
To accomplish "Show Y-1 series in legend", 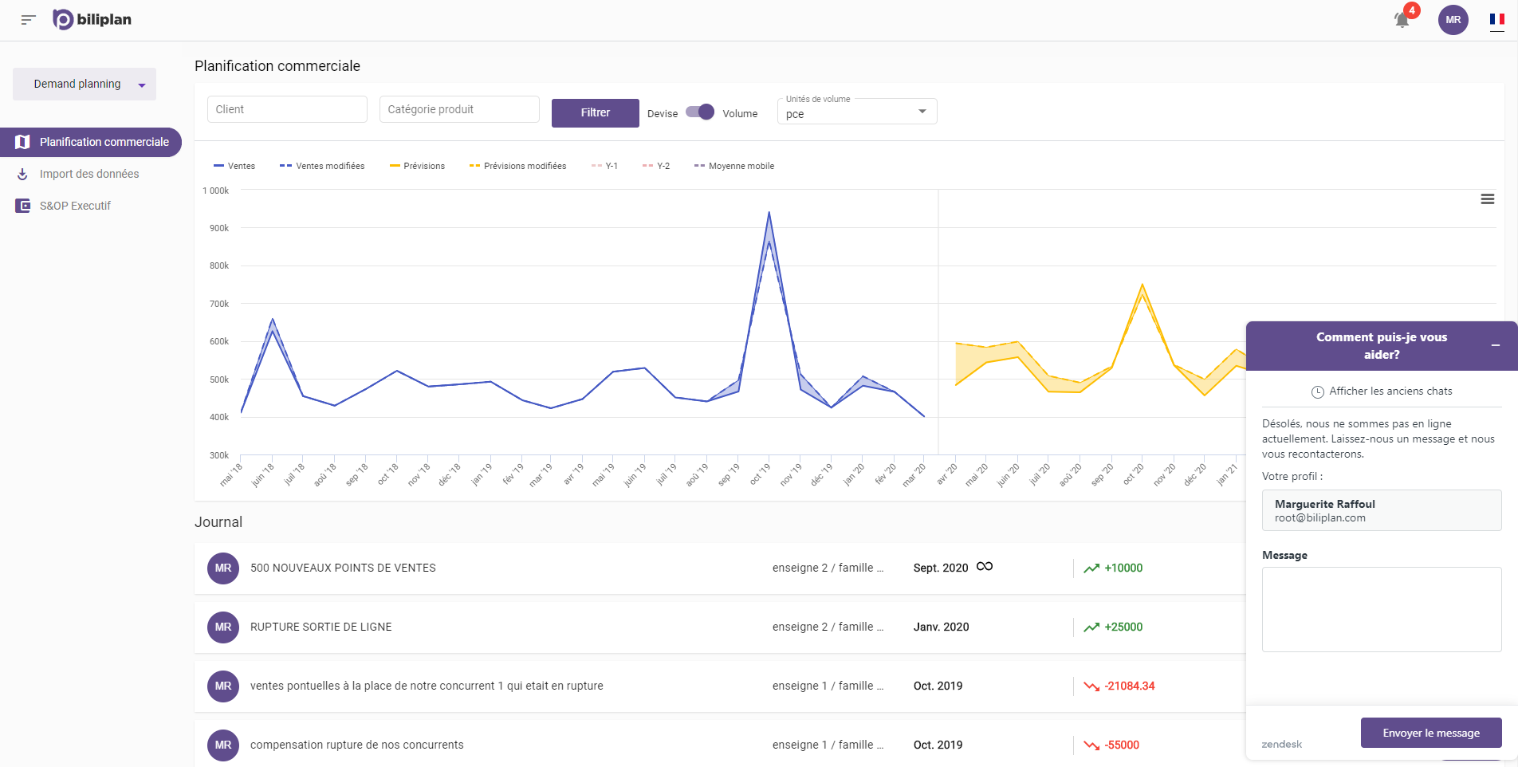I will 605,166.
